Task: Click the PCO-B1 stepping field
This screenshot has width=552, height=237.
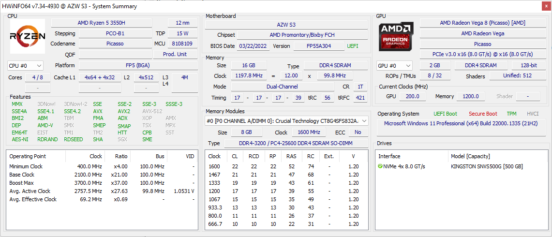Action: point(115,33)
